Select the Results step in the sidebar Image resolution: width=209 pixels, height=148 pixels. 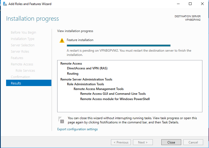(29, 83)
